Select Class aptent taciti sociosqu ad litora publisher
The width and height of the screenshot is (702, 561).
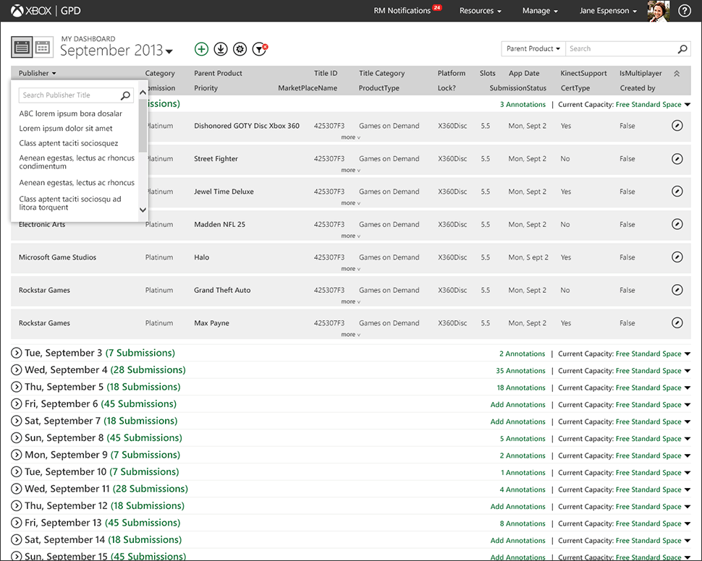[70, 203]
